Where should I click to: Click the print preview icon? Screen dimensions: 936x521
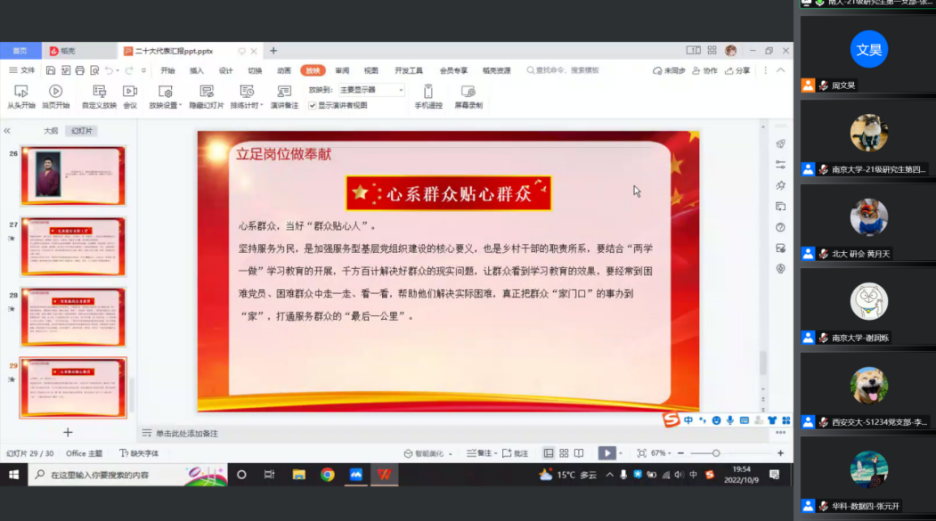pyautogui.click(x=94, y=70)
